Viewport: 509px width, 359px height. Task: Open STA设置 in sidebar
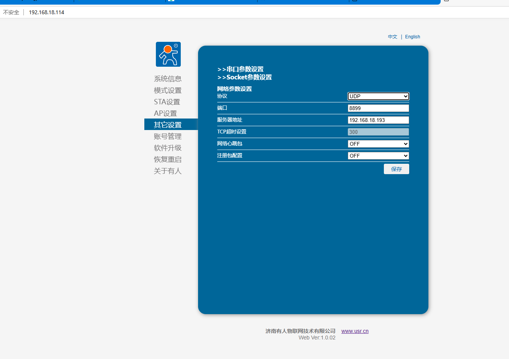[167, 102]
